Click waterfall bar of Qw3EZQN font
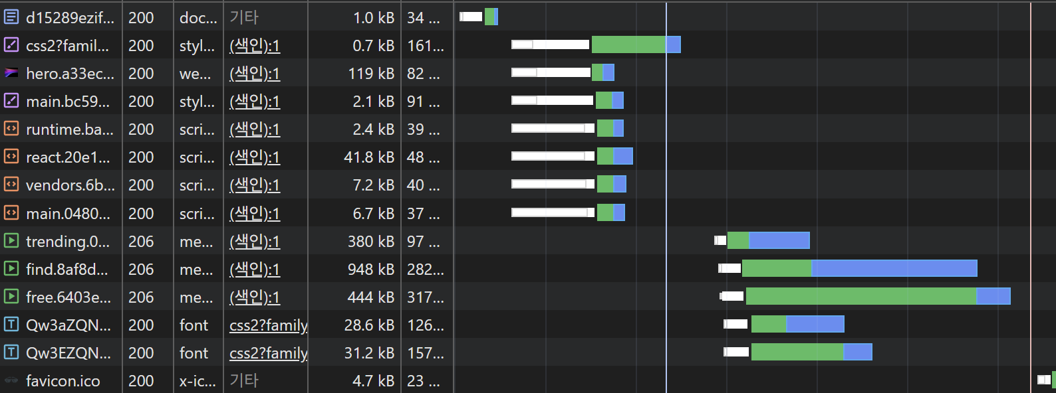Viewport: 1056px width, 393px height. (798, 352)
